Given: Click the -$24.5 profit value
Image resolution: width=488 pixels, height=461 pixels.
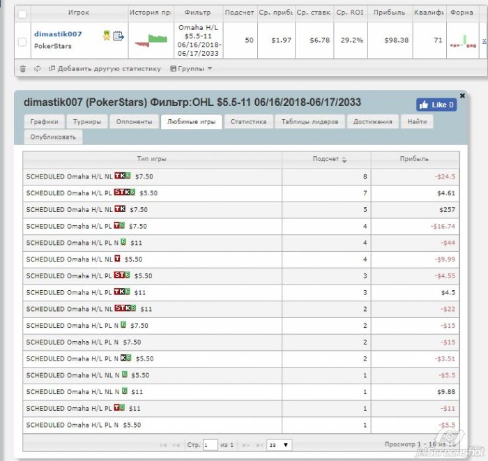Looking at the screenshot, I should click(445, 177).
